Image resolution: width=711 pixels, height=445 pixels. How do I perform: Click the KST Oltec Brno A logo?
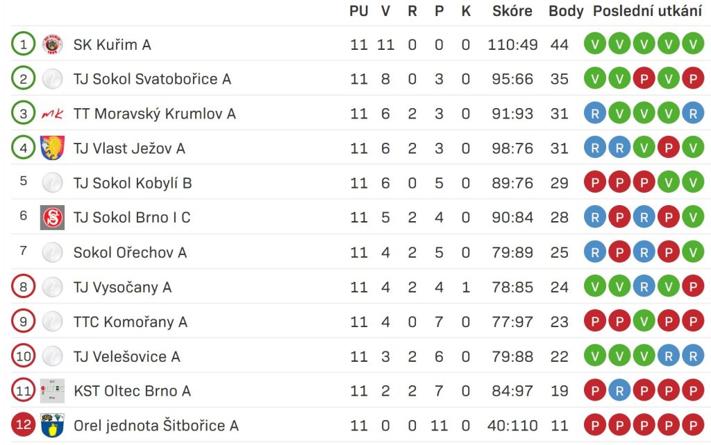click(52, 391)
